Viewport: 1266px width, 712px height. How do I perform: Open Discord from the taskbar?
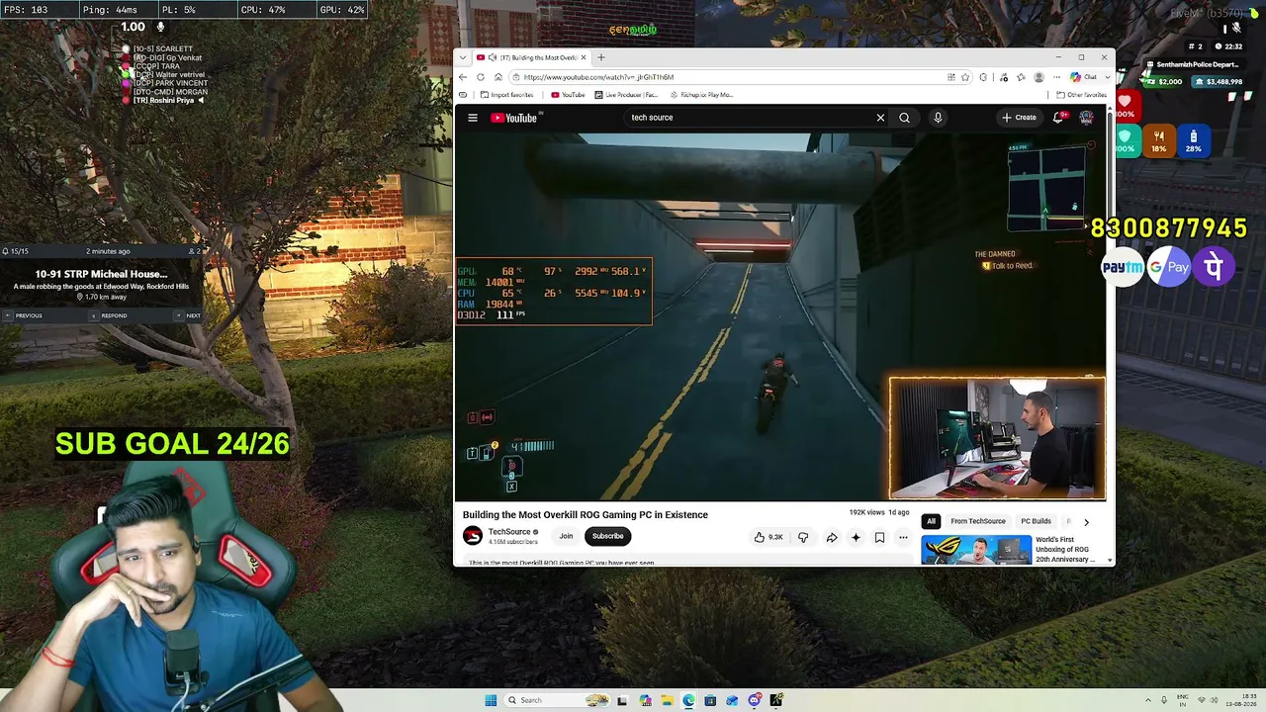coord(754,700)
